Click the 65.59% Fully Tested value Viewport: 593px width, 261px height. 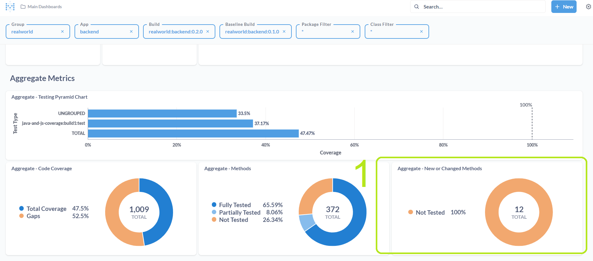(273, 205)
